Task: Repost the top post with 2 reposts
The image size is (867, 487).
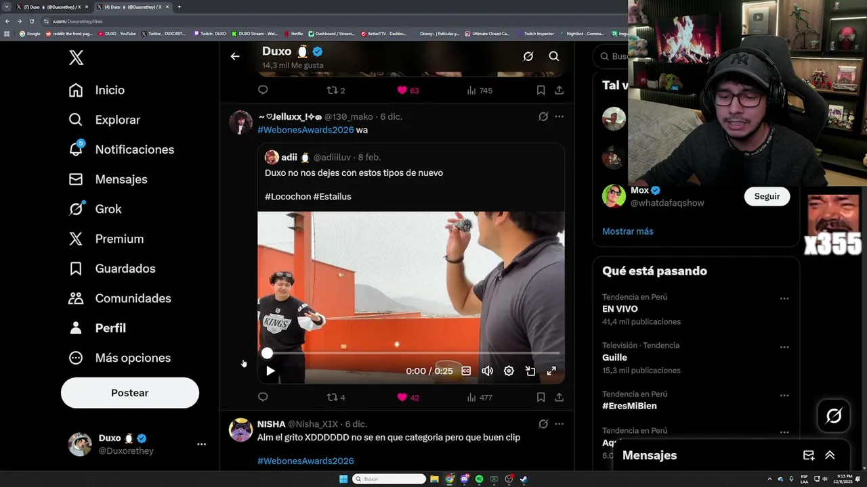Action: tap(336, 91)
